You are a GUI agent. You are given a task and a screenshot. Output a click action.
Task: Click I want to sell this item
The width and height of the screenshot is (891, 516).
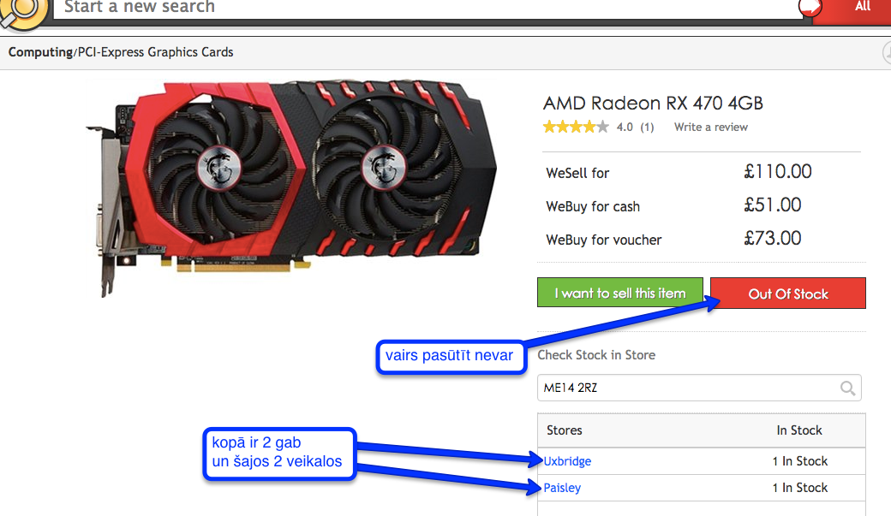(620, 293)
